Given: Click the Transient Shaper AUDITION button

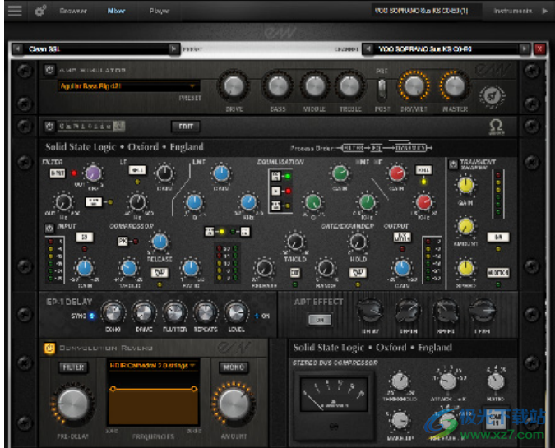Looking at the screenshot, I should pos(498,273).
